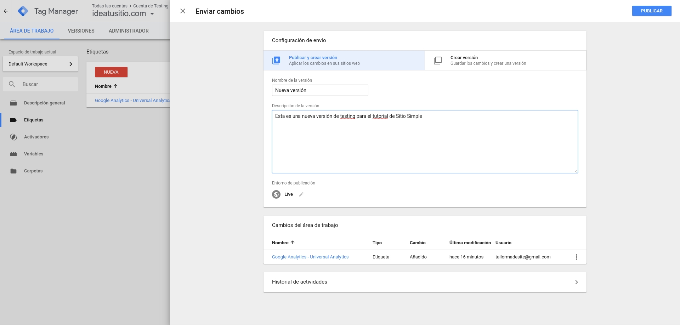
Task: Click the back arrow beside Tag Manager logo
Action: [x=6, y=11]
